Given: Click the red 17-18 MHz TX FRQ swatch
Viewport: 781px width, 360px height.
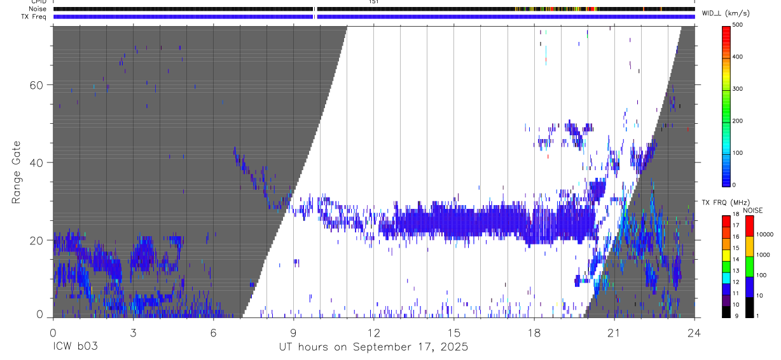Looking at the screenshot, I should [x=726, y=220].
